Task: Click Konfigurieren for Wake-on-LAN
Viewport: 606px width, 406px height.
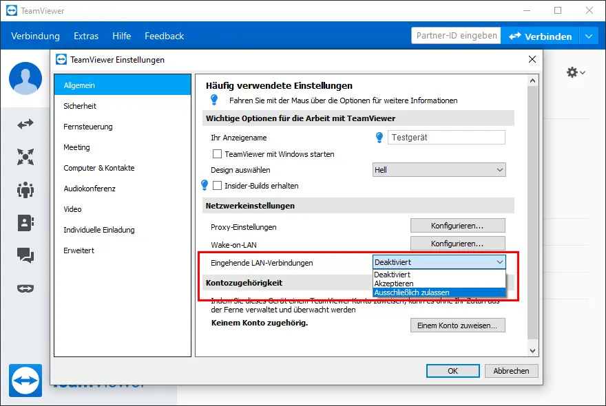Action: point(457,244)
